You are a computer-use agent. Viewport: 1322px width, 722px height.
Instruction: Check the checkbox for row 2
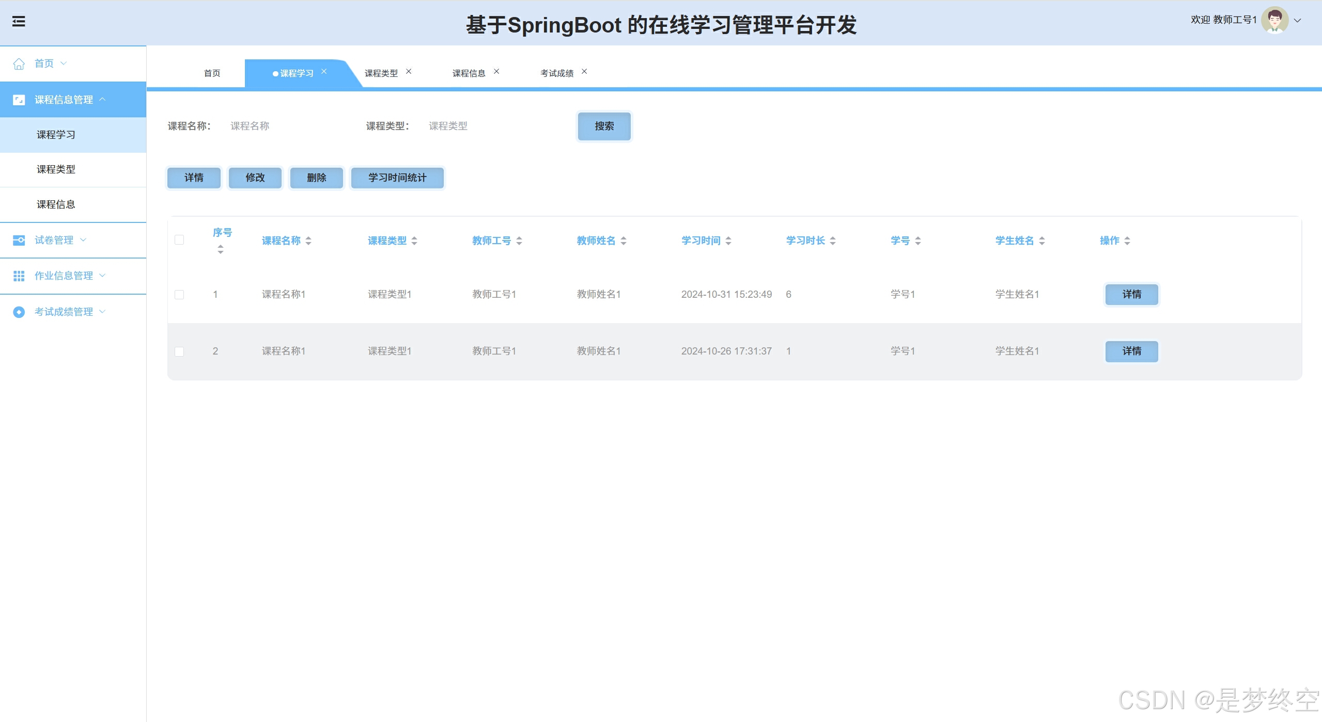click(179, 351)
